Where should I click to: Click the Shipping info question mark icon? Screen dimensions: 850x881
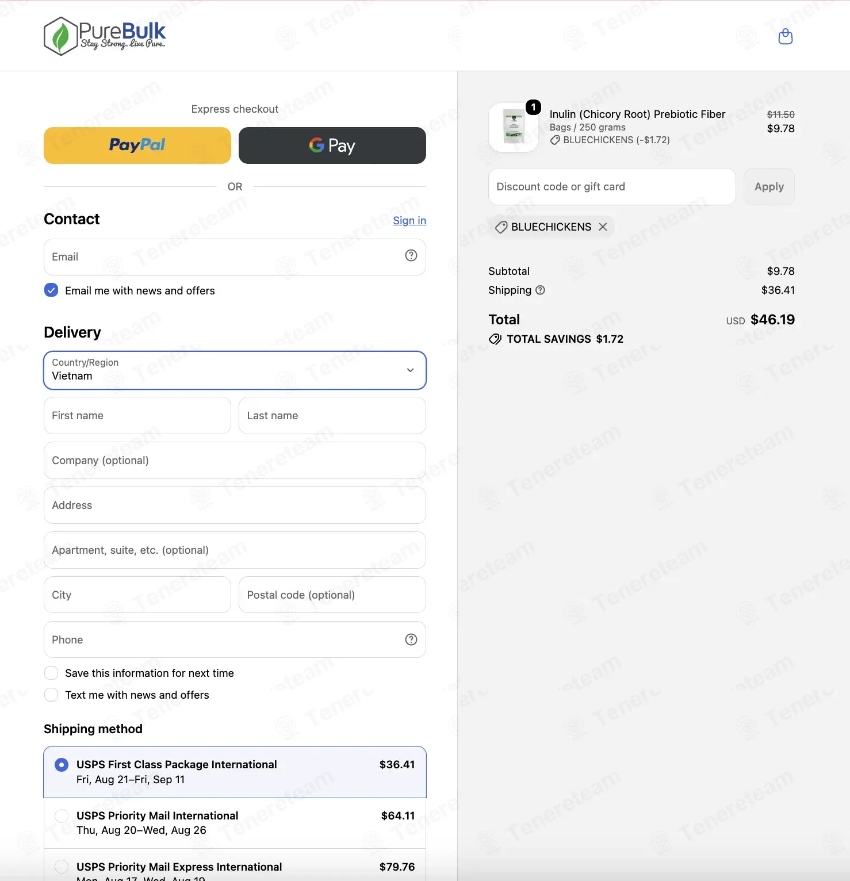540,290
